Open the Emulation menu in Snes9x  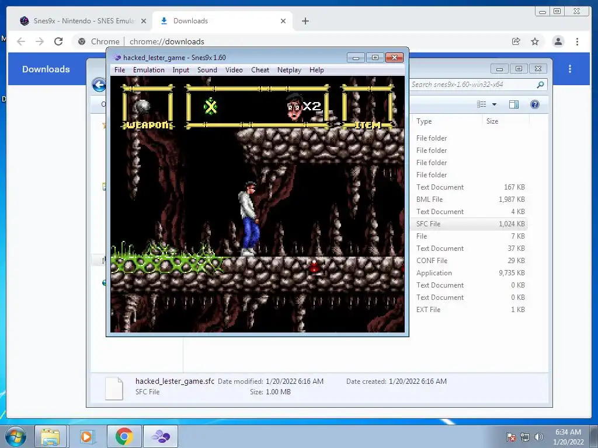149,70
